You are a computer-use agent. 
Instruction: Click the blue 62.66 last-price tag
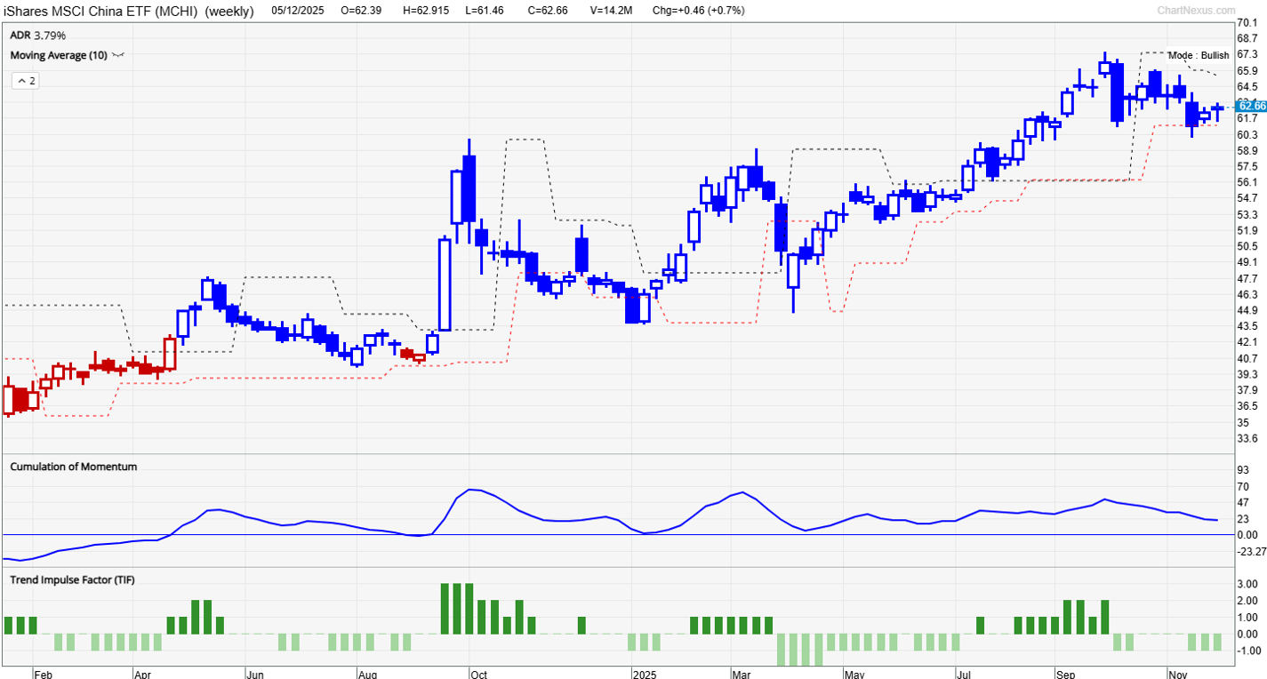click(1252, 104)
